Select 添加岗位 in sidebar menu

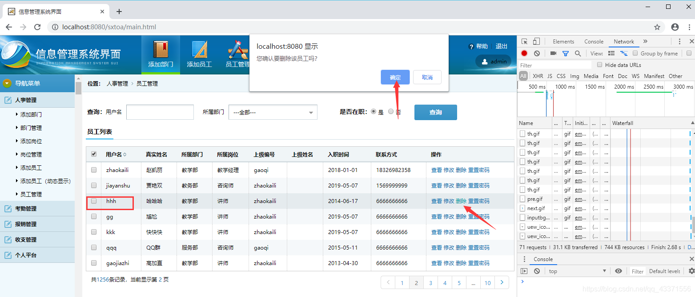[31, 141]
